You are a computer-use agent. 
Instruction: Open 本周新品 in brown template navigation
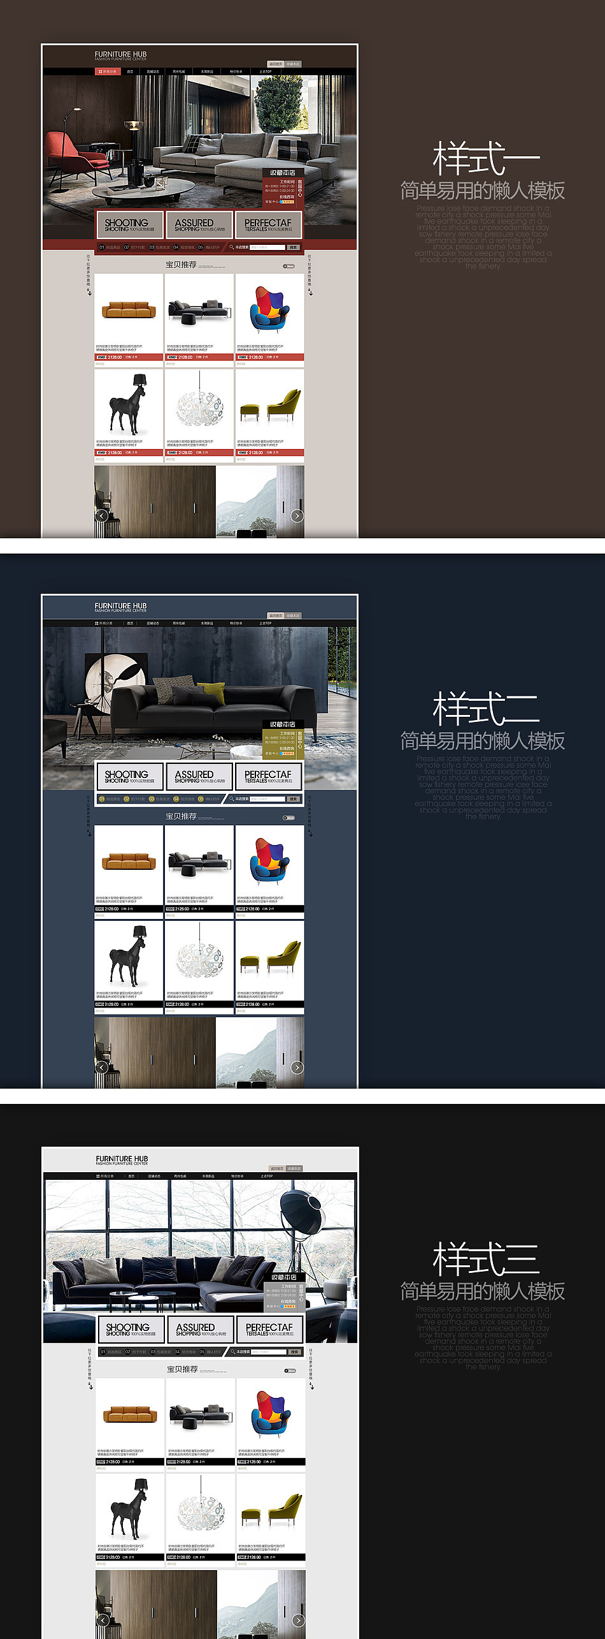pyautogui.click(x=207, y=71)
